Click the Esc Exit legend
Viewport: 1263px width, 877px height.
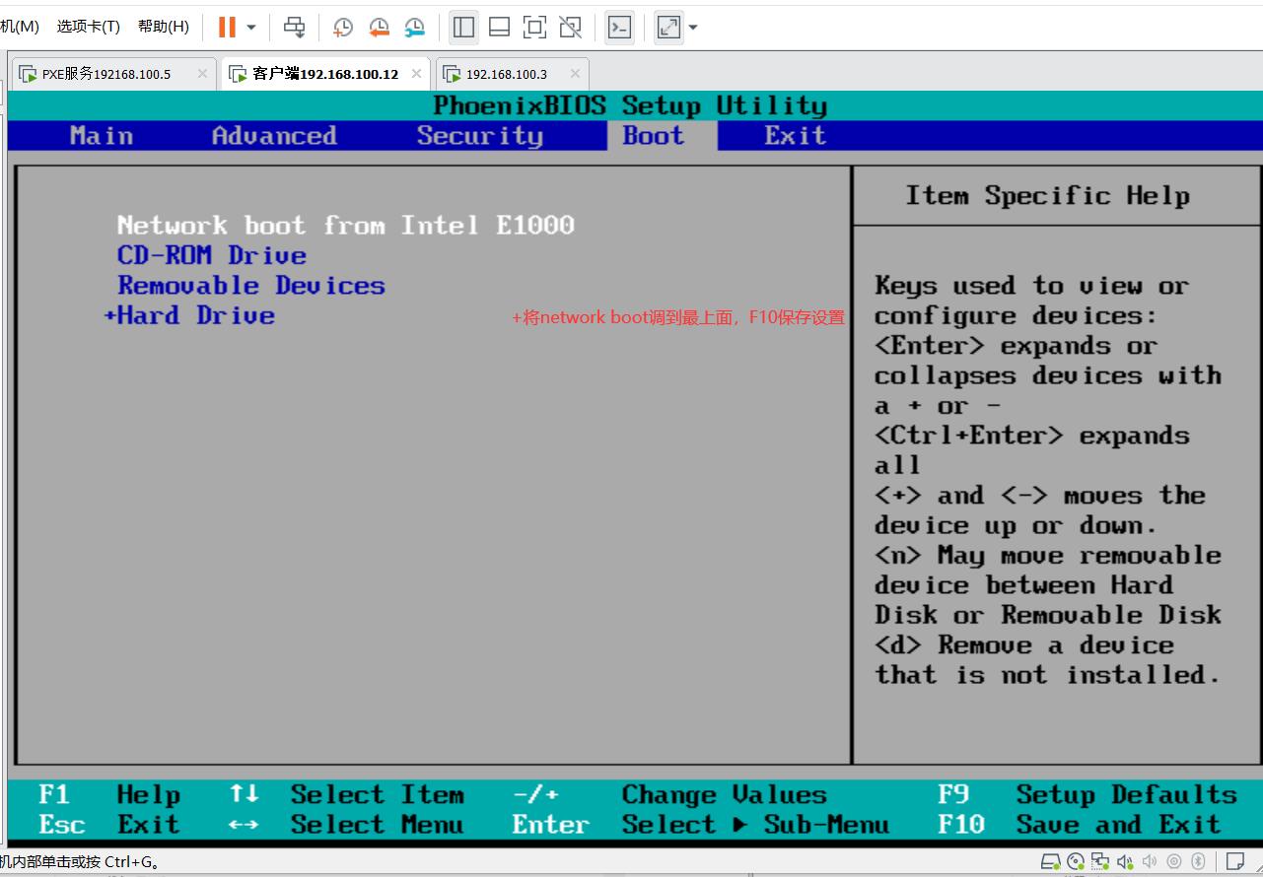109,825
